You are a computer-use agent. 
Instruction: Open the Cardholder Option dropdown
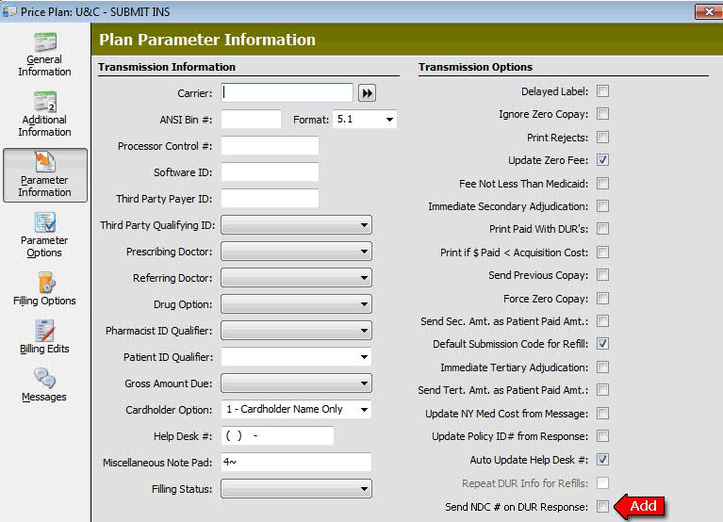pyautogui.click(x=296, y=409)
